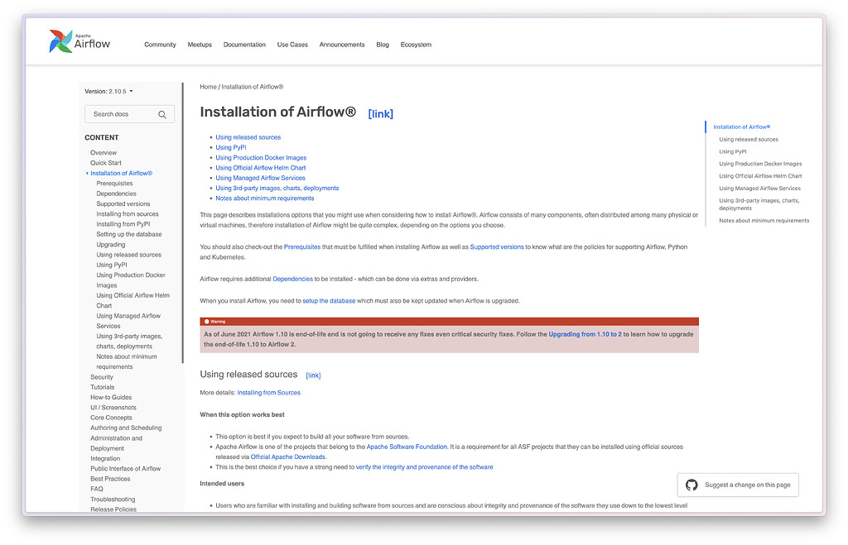Screen dimensions: 848x545
Task: Collapse the Installation of Airflow® tree item
Action: pos(87,174)
